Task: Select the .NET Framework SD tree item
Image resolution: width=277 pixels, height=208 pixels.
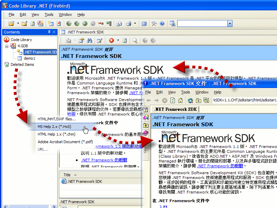Action: (x=40, y=52)
